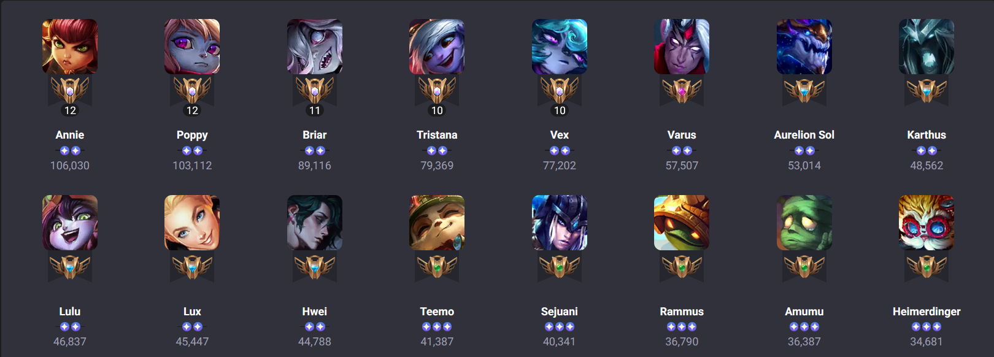The image size is (994, 357).
Task: Open the Rammus champion portrait
Action: click(x=682, y=223)
